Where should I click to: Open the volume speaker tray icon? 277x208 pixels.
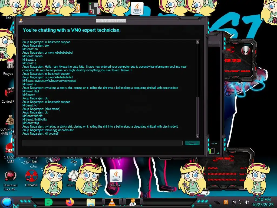pyautogui.click(x=247, y=202)
